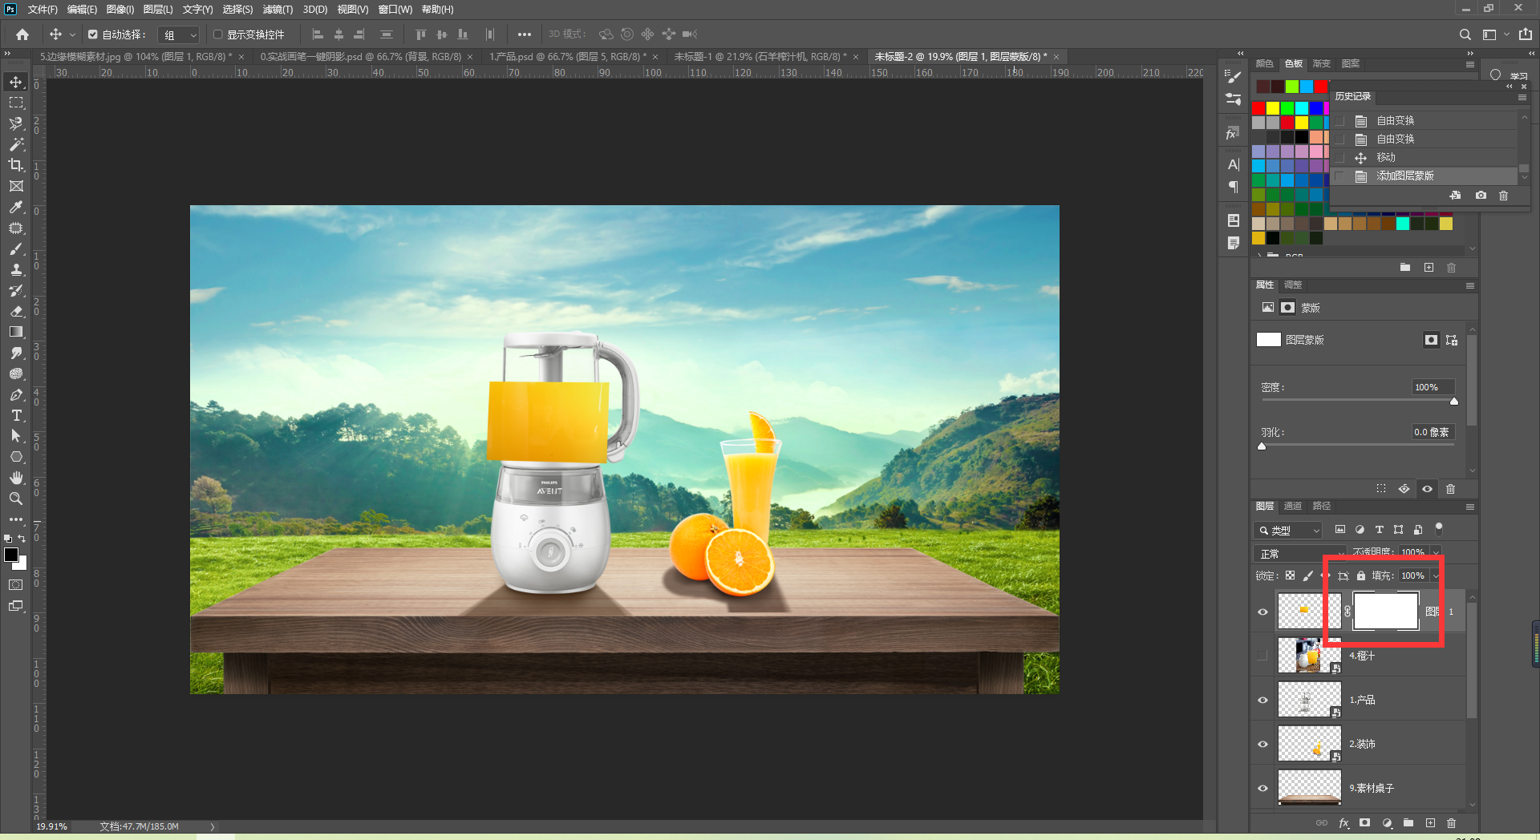Hide 图层 1 using its eye icon
Viewport: 1540px width, 840px height.
click(x=1262, y=612)
